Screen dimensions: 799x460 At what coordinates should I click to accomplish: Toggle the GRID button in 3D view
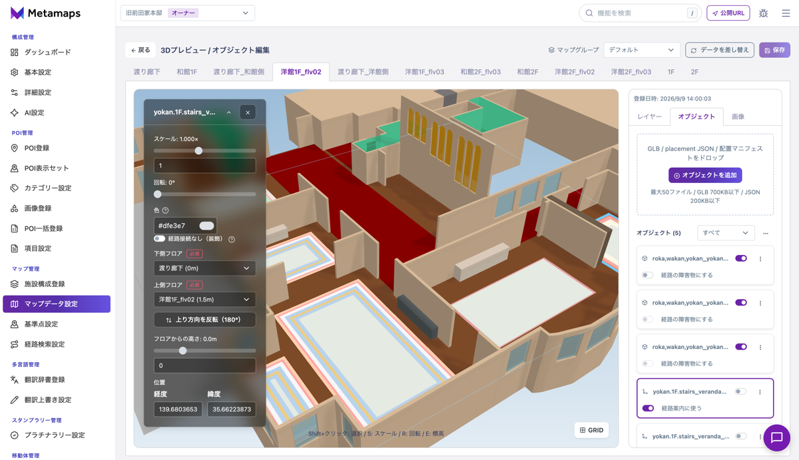coord(591,430)
